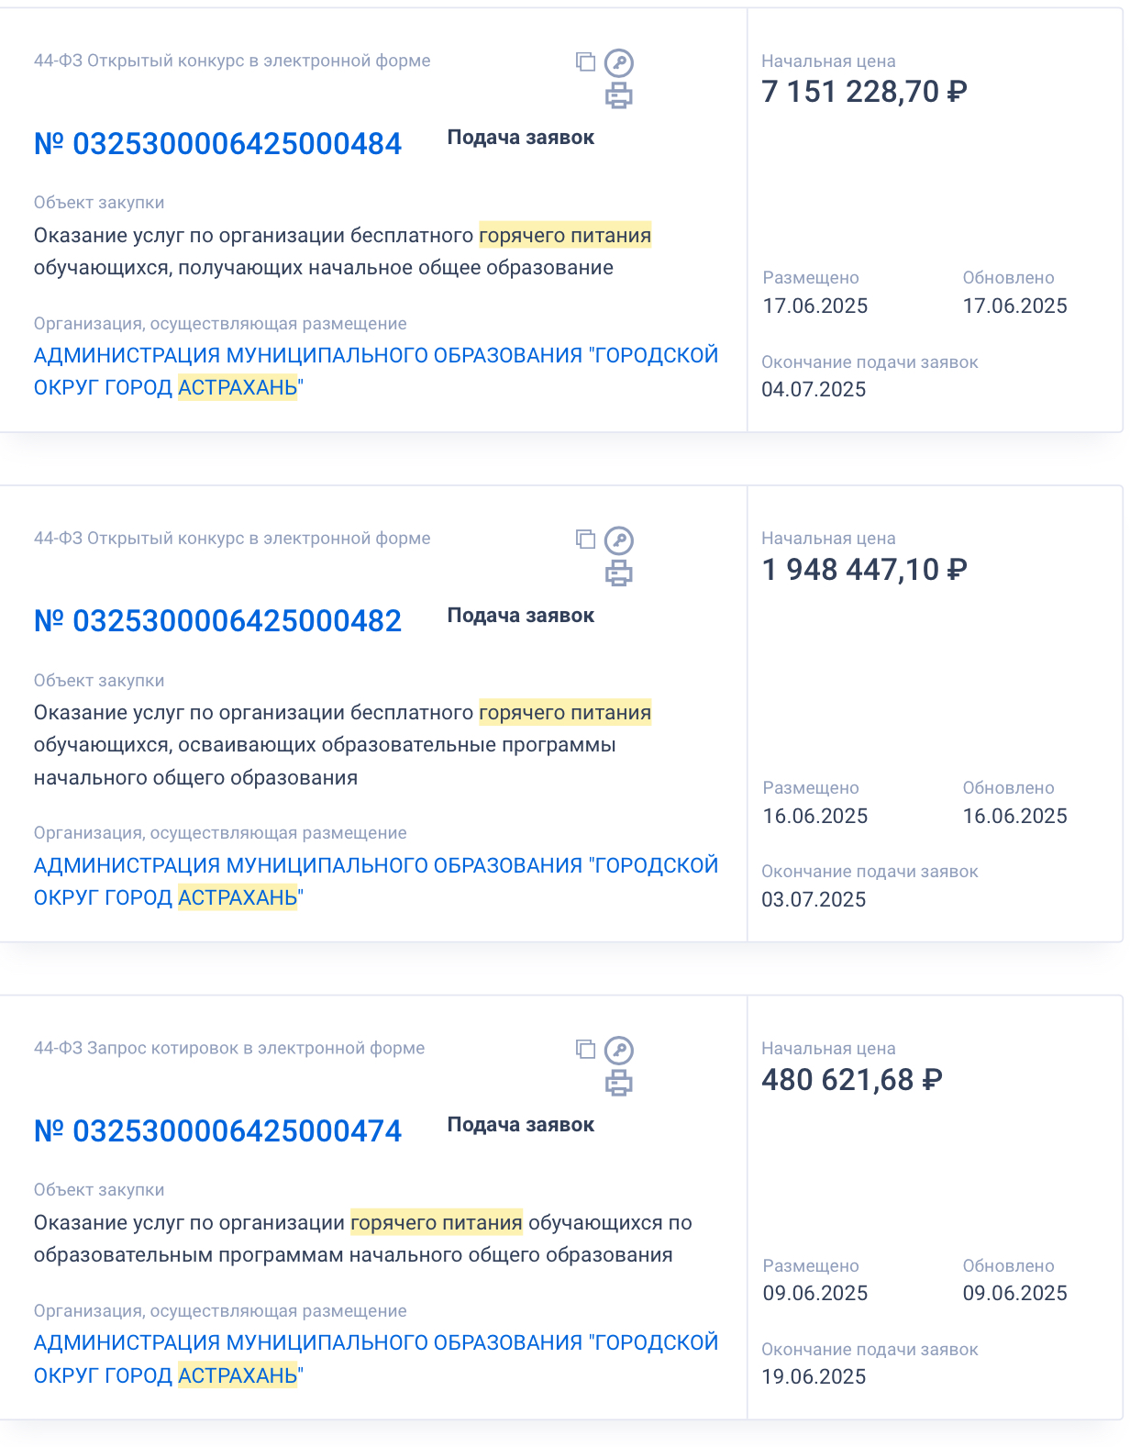Print the tender 0325300006425000482 card
Image resolution: width=1130 pixels, height=1447 pixels.
coord(619,573)
